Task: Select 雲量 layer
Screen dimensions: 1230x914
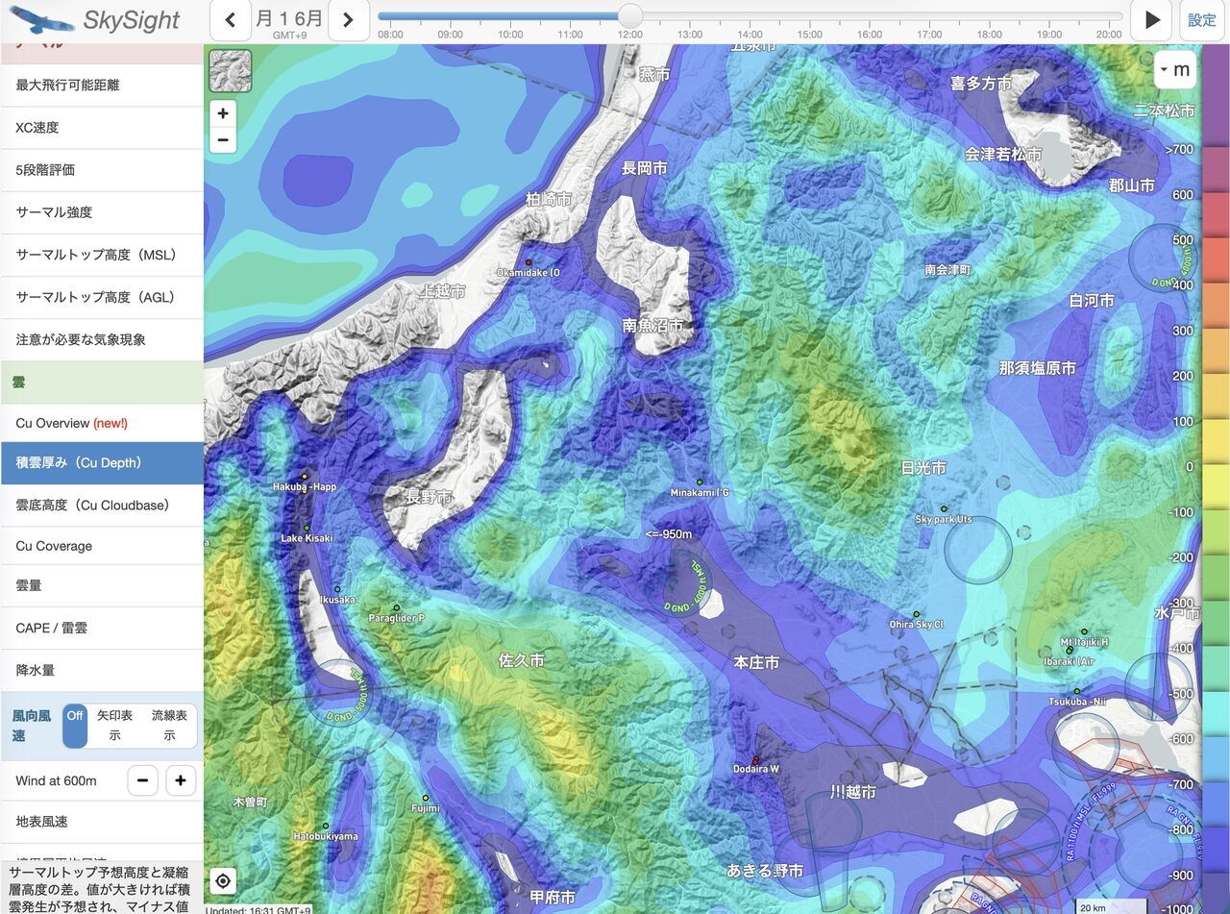Action: click(x=102, y=585)
